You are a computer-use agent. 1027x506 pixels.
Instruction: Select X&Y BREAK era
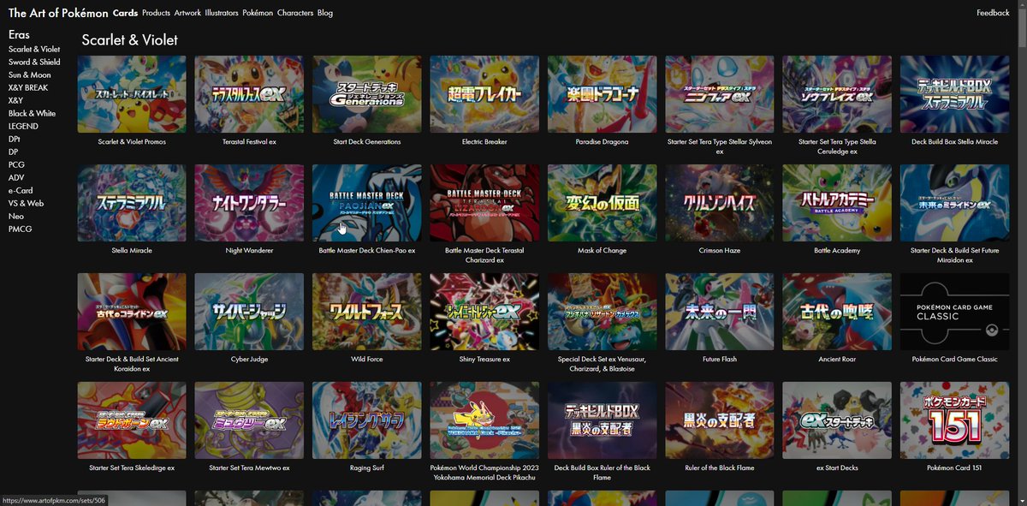[28, 87]
